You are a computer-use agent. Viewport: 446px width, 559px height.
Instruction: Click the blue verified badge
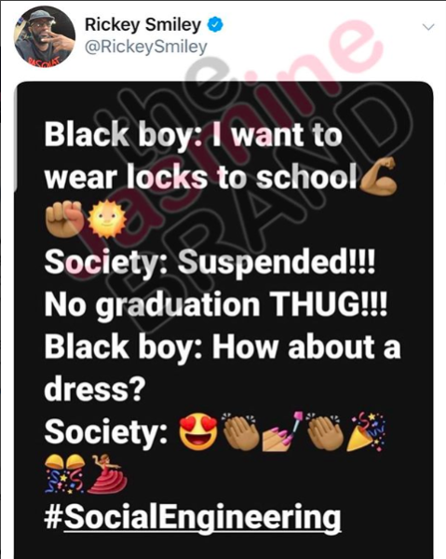click(x=215, y=25)
